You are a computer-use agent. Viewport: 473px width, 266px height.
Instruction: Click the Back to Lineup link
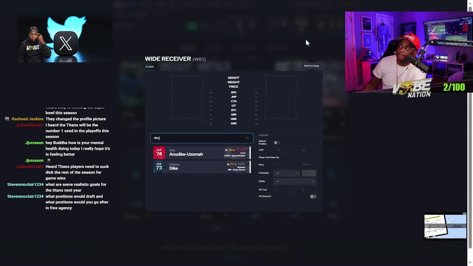[312, 66]
